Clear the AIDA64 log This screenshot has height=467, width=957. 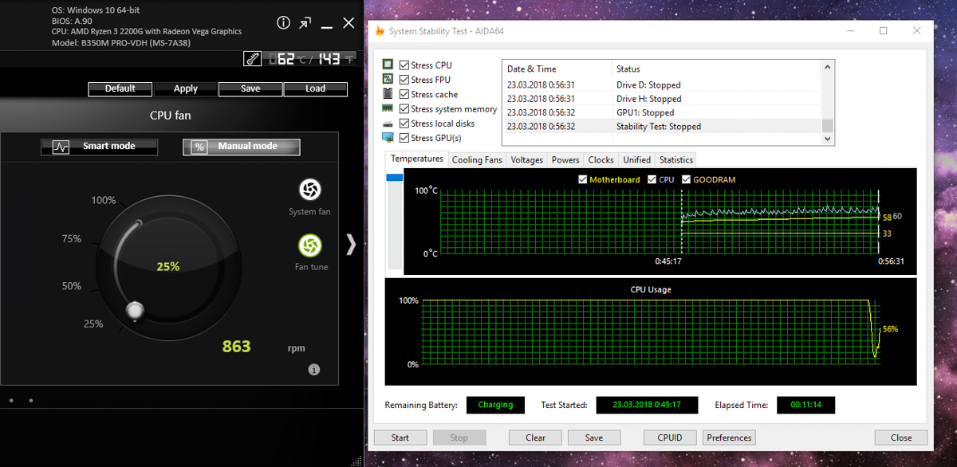coord(536,438)
